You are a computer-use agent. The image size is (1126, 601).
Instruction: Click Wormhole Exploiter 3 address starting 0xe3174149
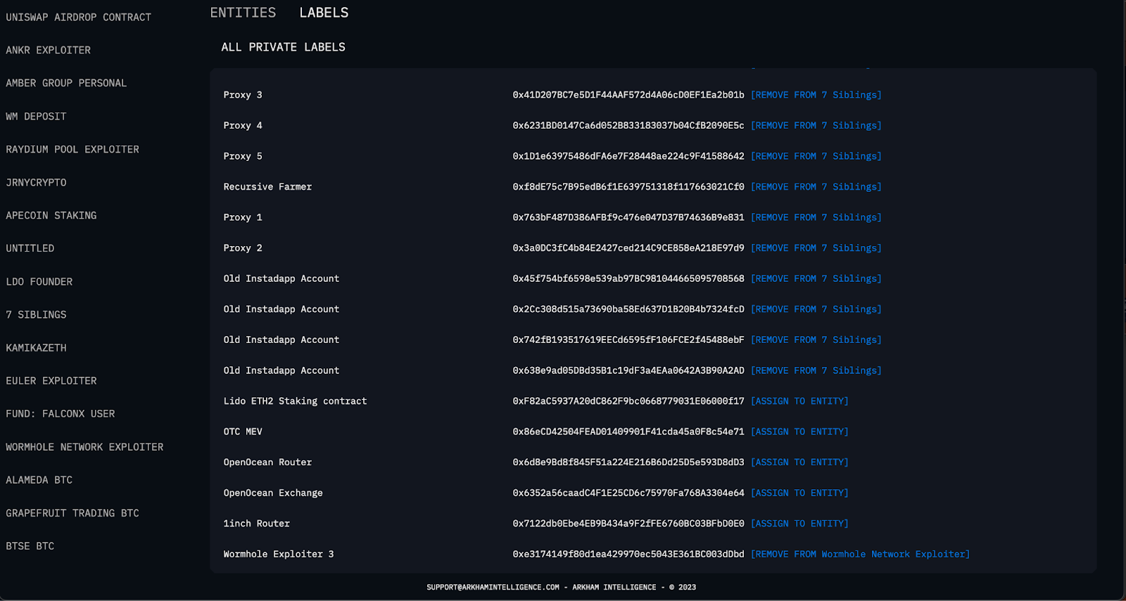[x=628, y=554]
